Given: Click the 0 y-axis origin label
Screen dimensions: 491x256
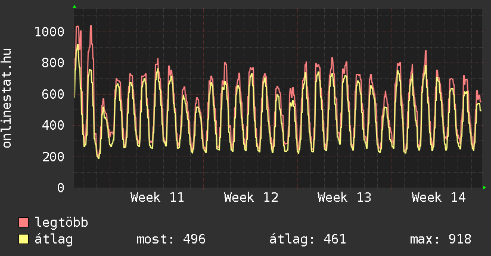Looking at the screenshot, I should (60, 188).
